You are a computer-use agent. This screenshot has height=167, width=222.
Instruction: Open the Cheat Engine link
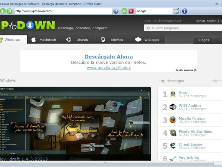(190, 144)
